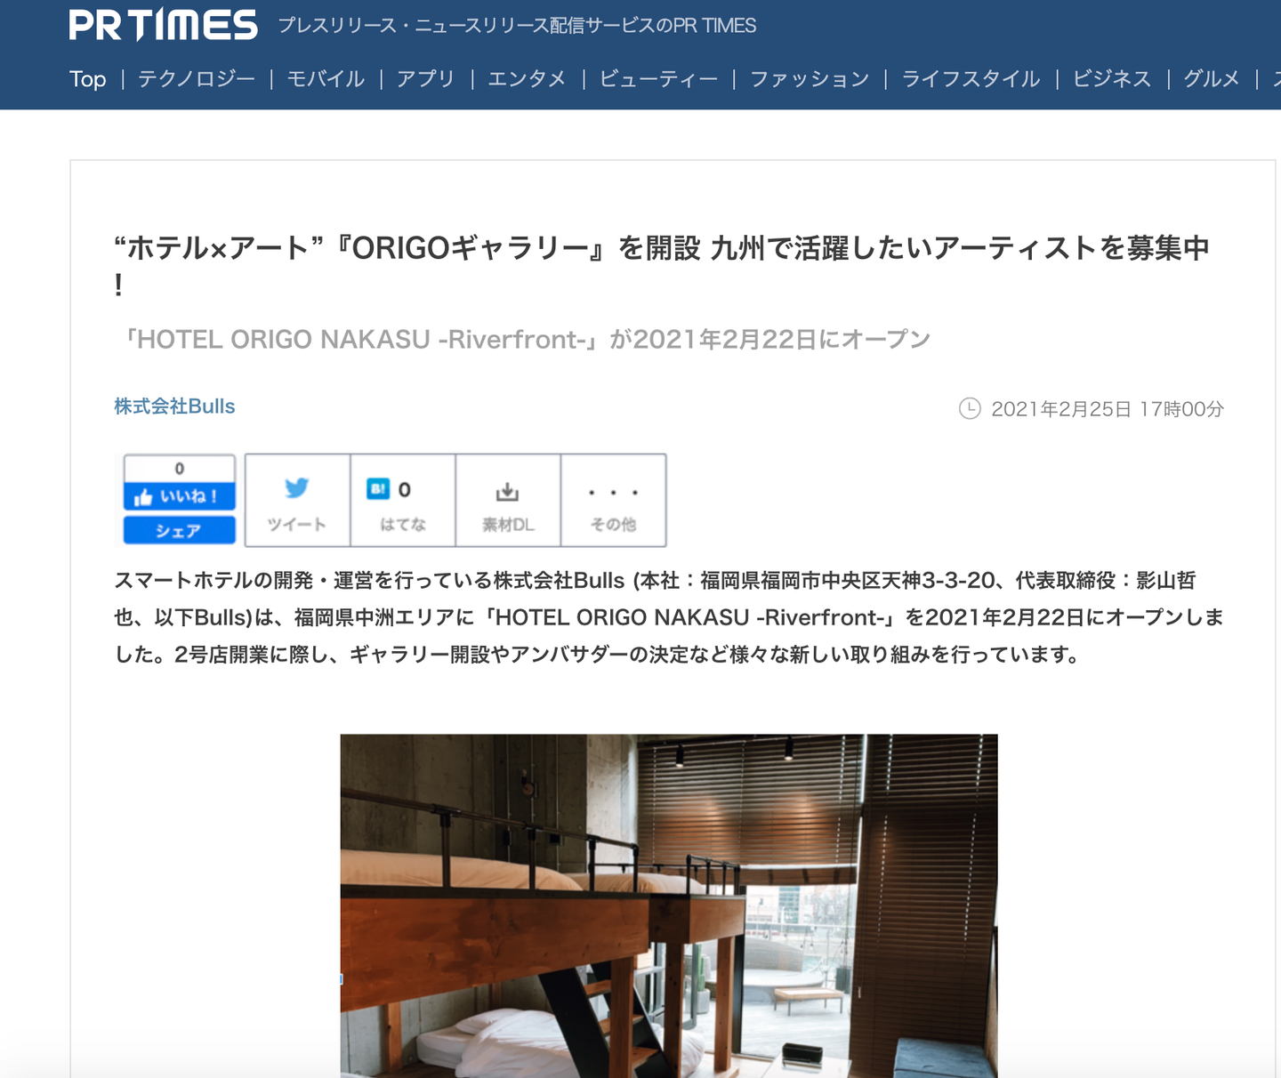Select the ライフスタイル category
Image resolution: width=1281 pixels, height=1078 pixels.
(x=971, y=79)
